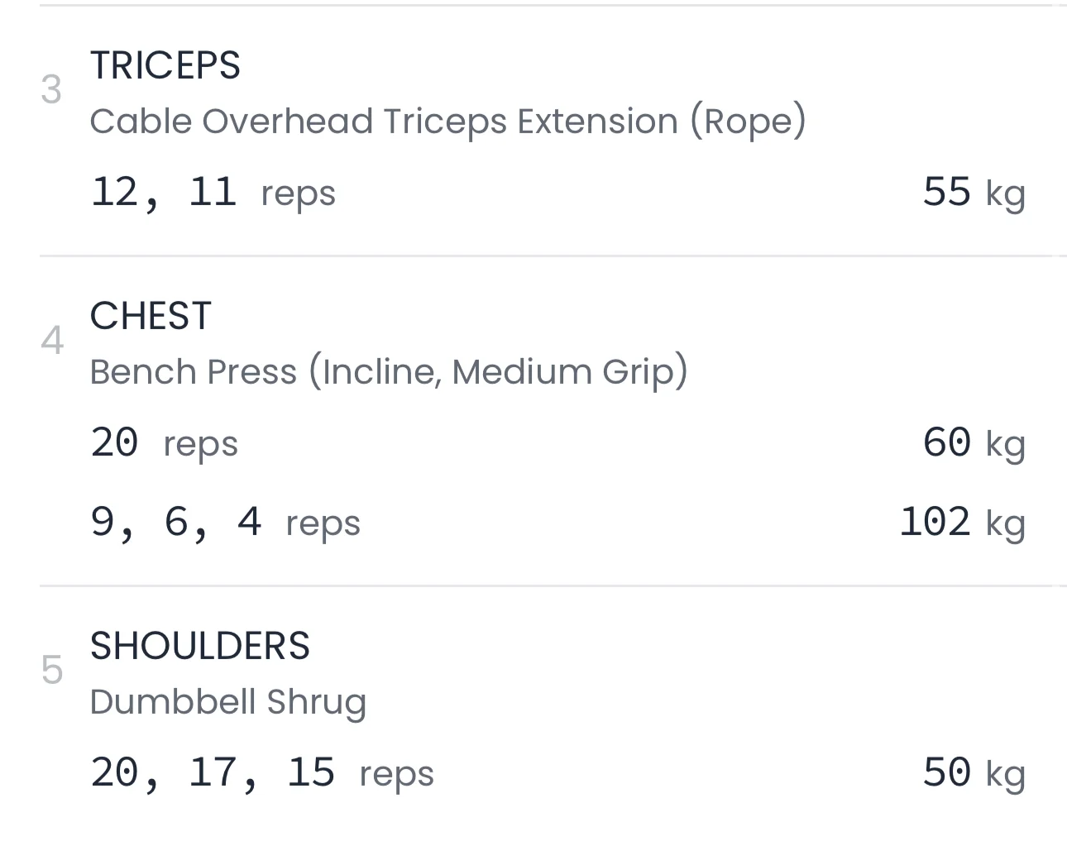
Task: Select the SHOULDERS muscle group heading
Action: (199, 646)
